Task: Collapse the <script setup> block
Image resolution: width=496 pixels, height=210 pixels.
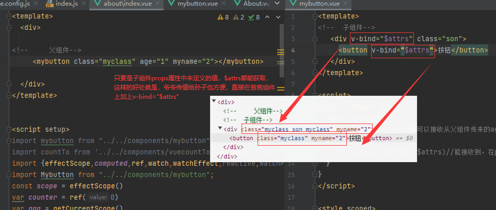Action: (x=9, y=130)
